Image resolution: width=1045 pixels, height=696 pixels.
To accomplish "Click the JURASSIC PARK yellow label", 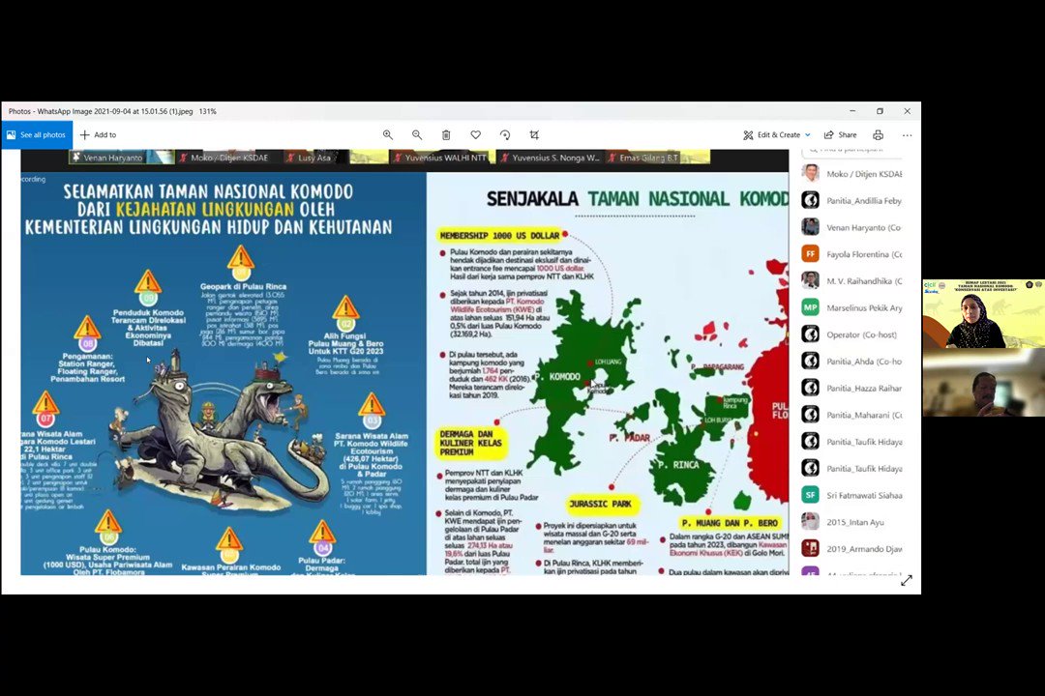I will pos(601,505).
